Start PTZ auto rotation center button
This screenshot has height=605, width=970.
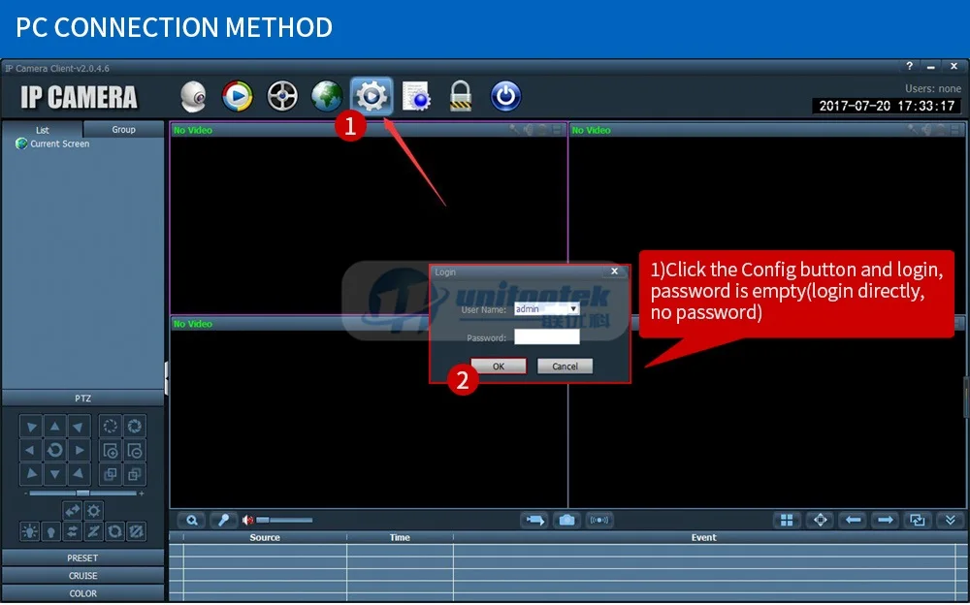click(x=54, y=450)
